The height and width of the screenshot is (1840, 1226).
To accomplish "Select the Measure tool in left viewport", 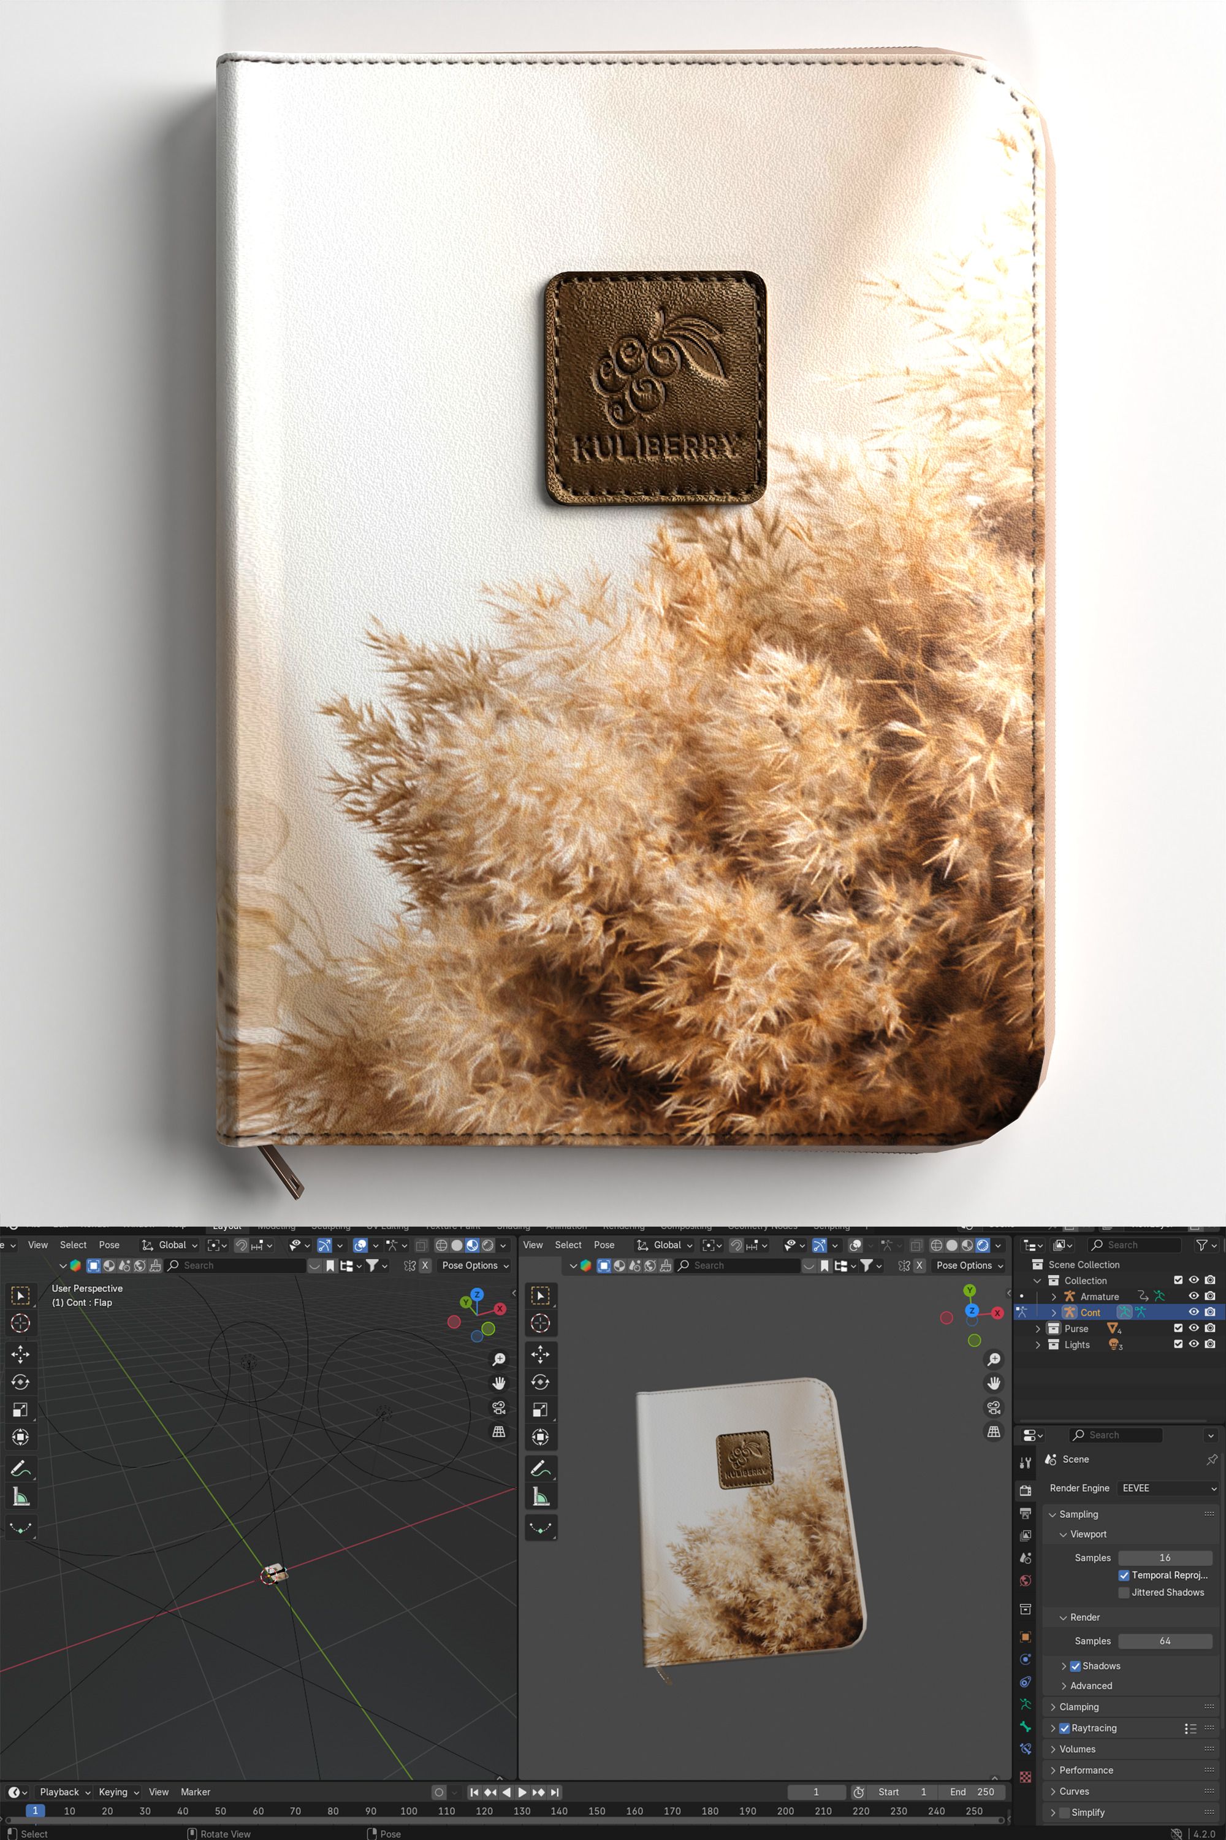I will click(20, 1497).
